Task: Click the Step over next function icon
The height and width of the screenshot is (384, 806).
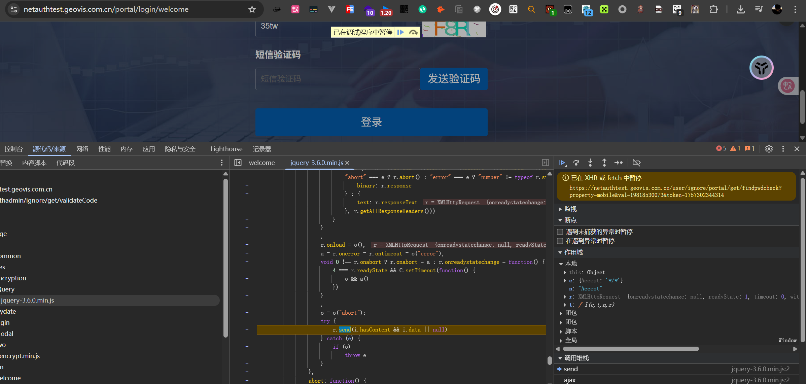Action: pos(576,163)
